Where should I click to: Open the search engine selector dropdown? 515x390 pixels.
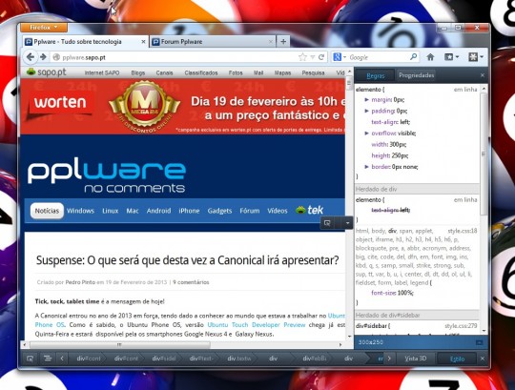tap(340, 57)
